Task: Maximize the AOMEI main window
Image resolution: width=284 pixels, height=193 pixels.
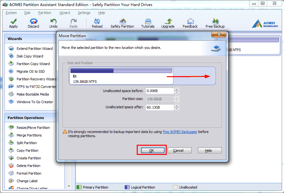Action: click(x=263, y=3)
